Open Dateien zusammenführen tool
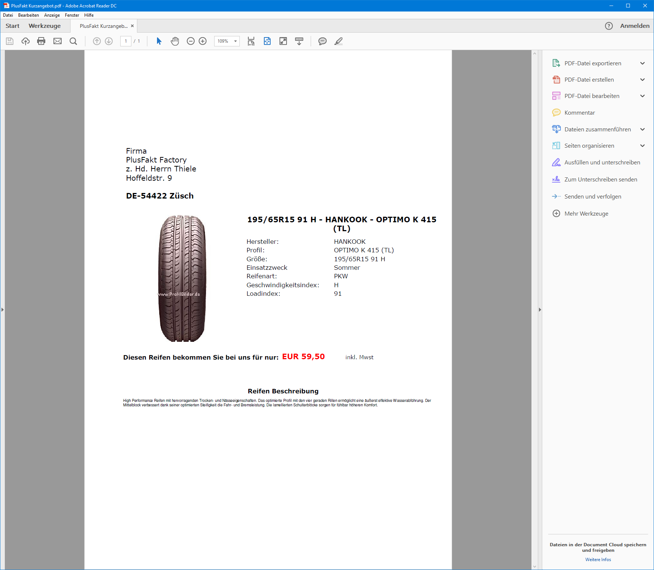 tap(598, 130)
